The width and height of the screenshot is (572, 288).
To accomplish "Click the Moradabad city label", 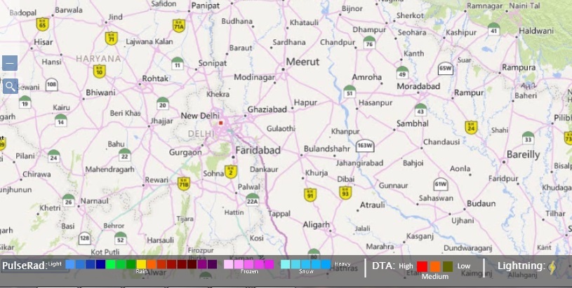I will pyautogui.click(x=418, y=86).
